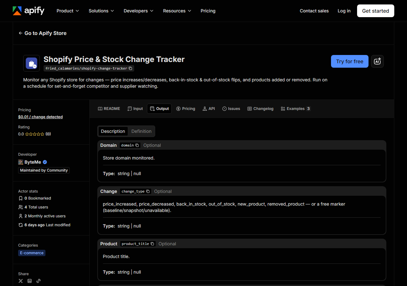Viewport: 407px width, 286px height.
Task: Open ByteMe developer profile
Action: (x=33, y=162)
